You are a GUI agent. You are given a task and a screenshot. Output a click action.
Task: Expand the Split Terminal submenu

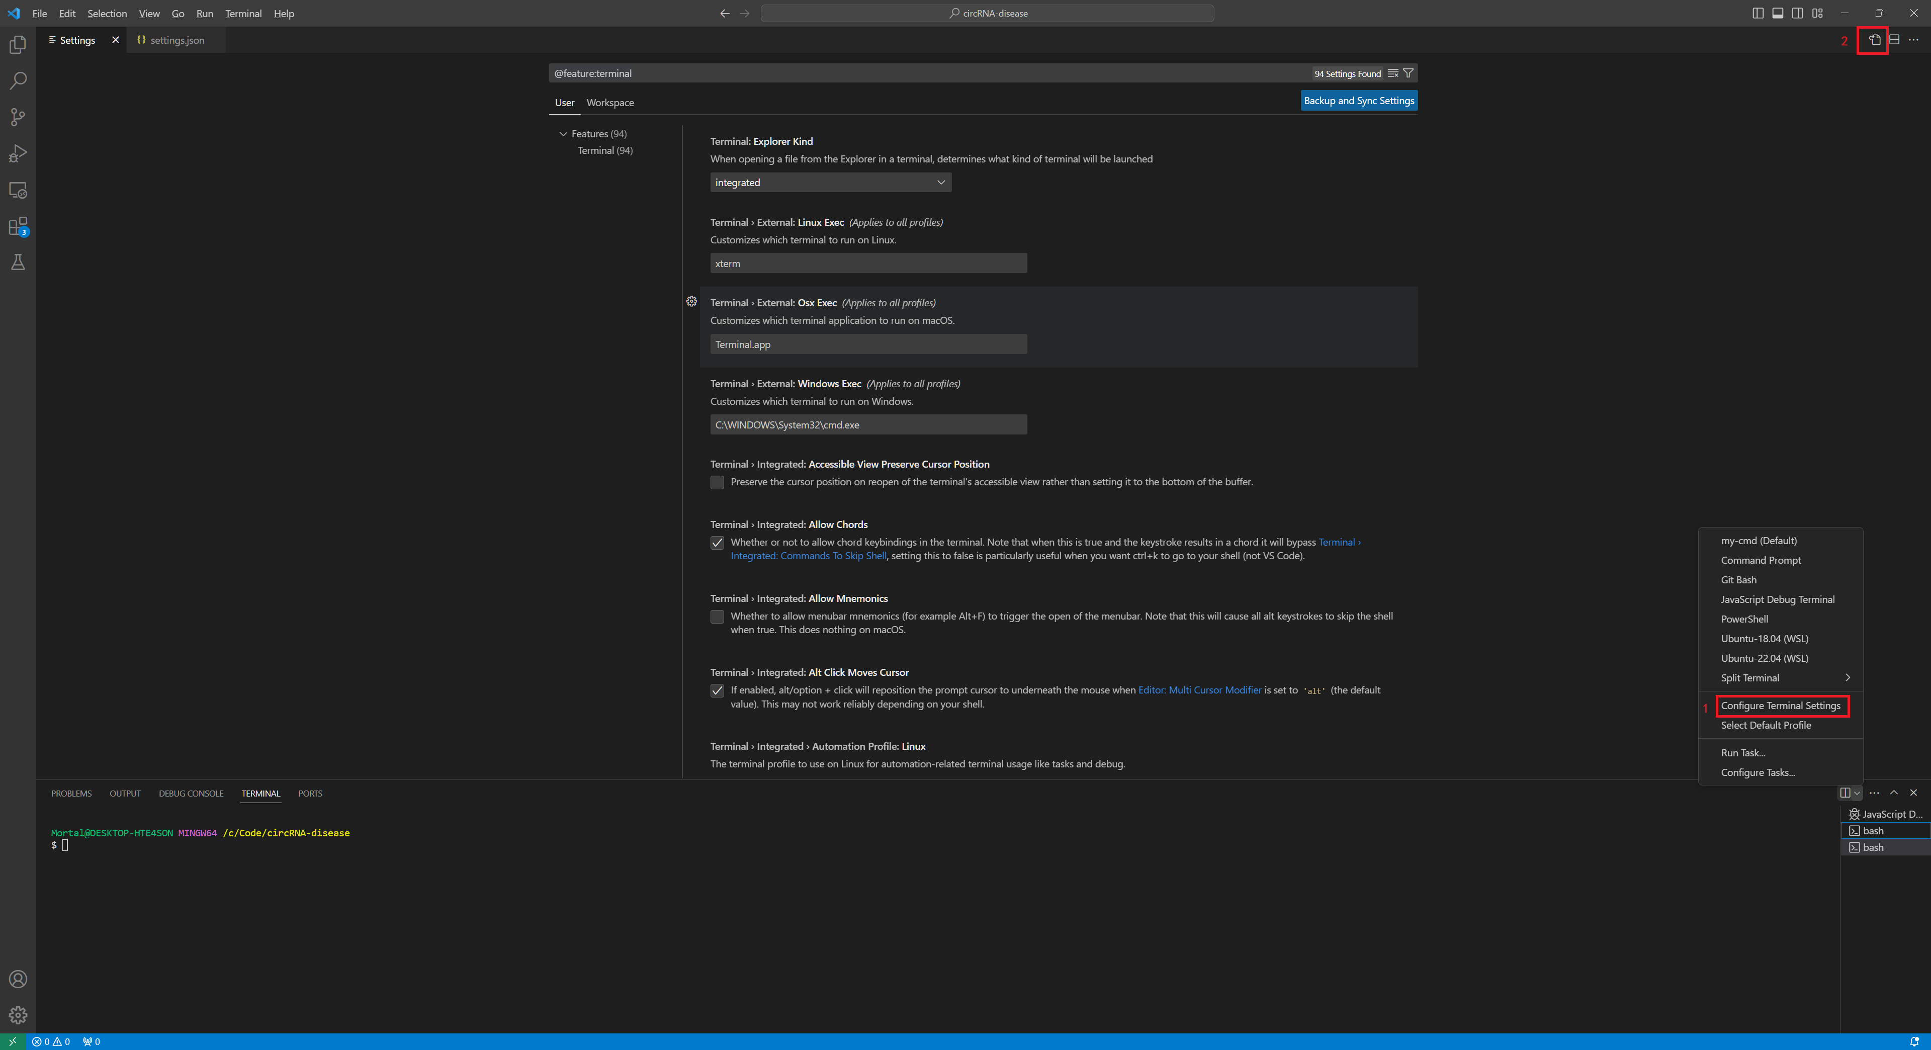[1781, 677]
